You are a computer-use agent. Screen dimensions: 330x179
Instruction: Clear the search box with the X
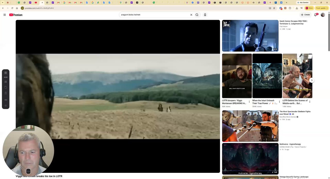191,15
